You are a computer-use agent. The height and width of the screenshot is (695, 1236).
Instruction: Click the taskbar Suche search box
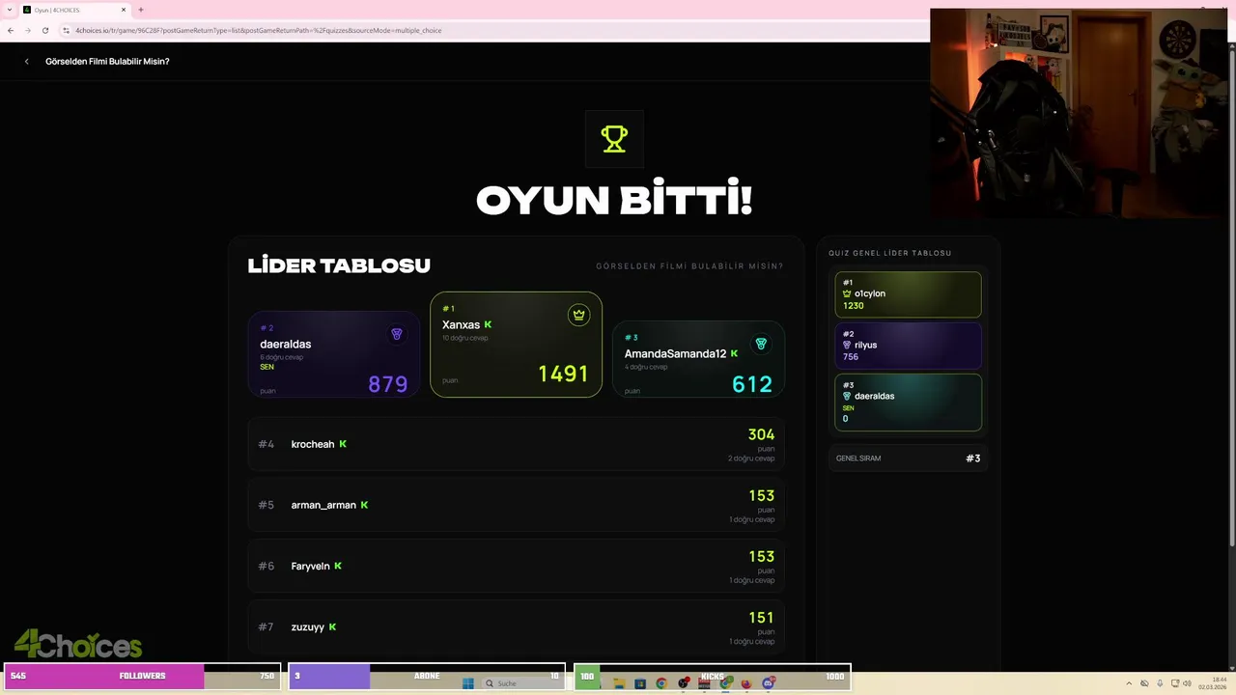tap(527, 683)
